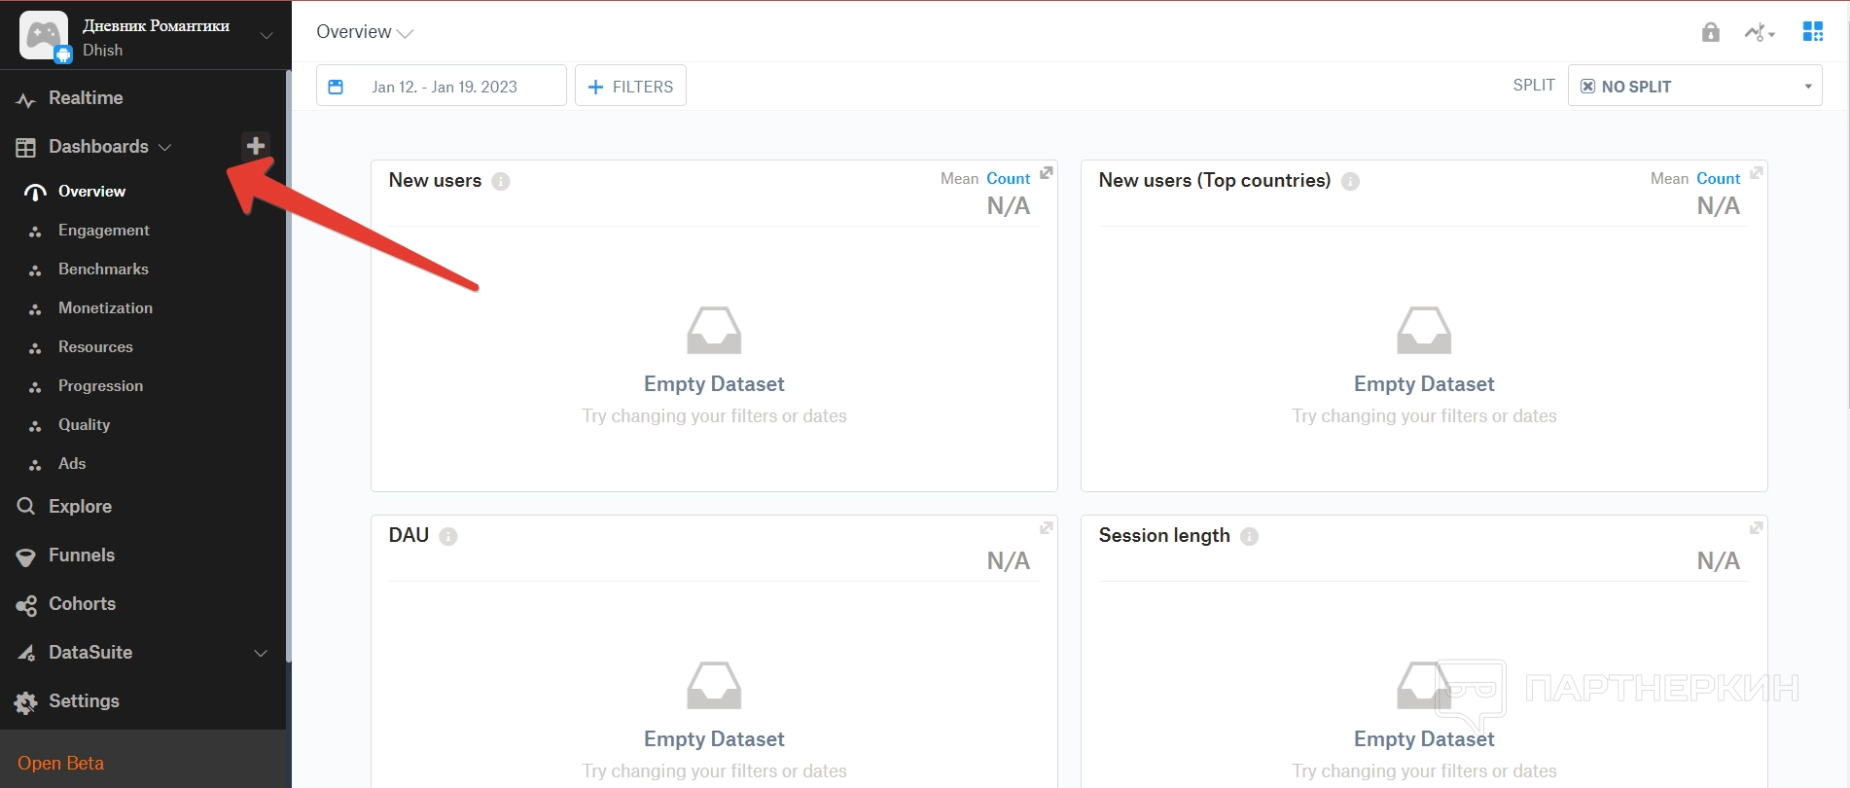Click the N/A value in the DAU widget
The image size is (1850, 788).
tap(1008, 561)
